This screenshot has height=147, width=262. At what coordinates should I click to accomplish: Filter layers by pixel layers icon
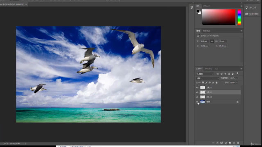point(218,73)
